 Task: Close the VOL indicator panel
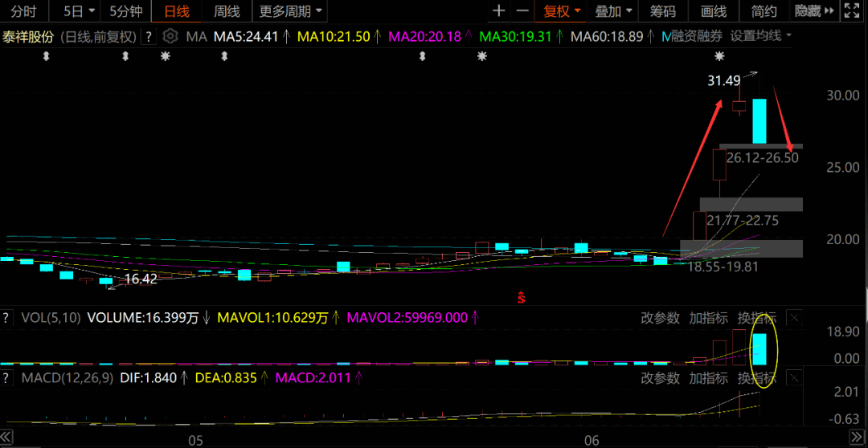click(x=794, y=318)
